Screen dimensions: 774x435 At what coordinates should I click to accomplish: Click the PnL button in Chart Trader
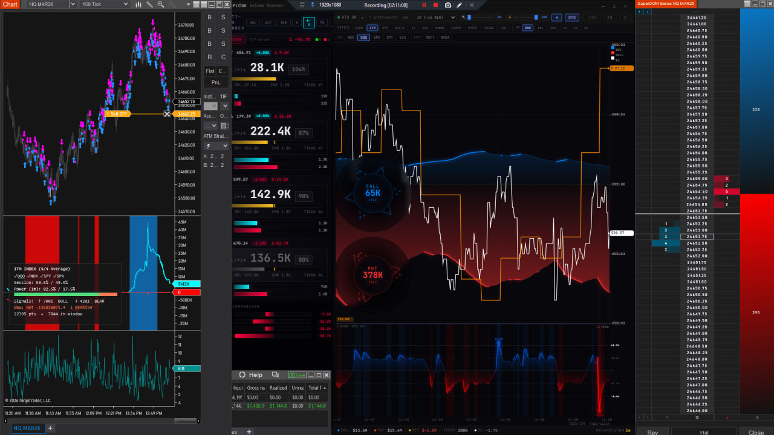216,82
